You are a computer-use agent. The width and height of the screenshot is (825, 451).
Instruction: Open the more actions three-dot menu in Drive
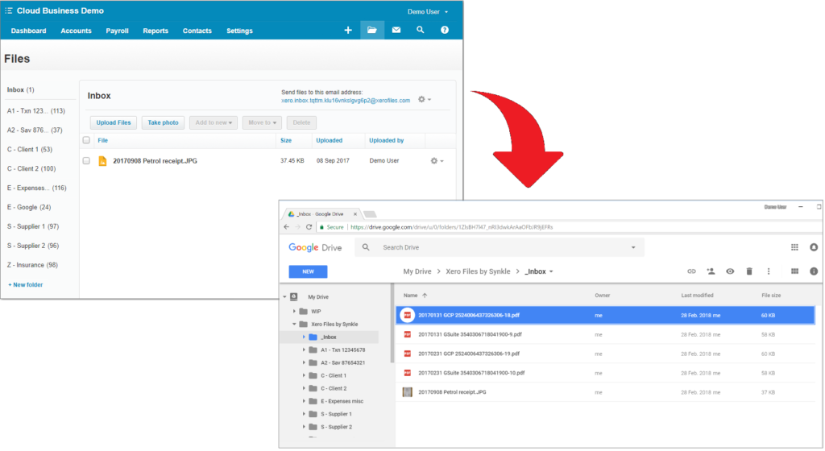768,271
